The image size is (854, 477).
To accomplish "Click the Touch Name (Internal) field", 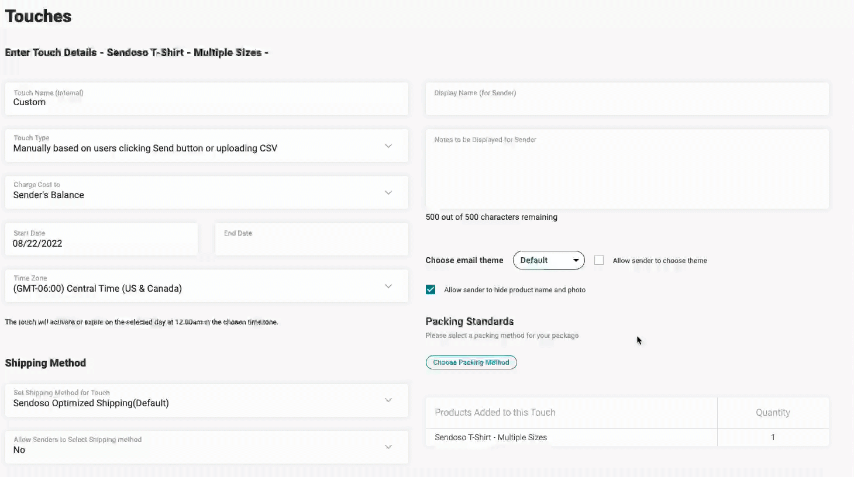I will [206, 98].
